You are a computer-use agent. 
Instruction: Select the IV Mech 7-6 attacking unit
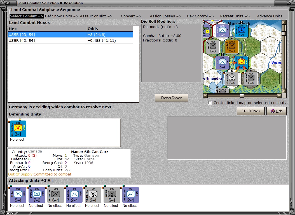click(x=37, y=195)
